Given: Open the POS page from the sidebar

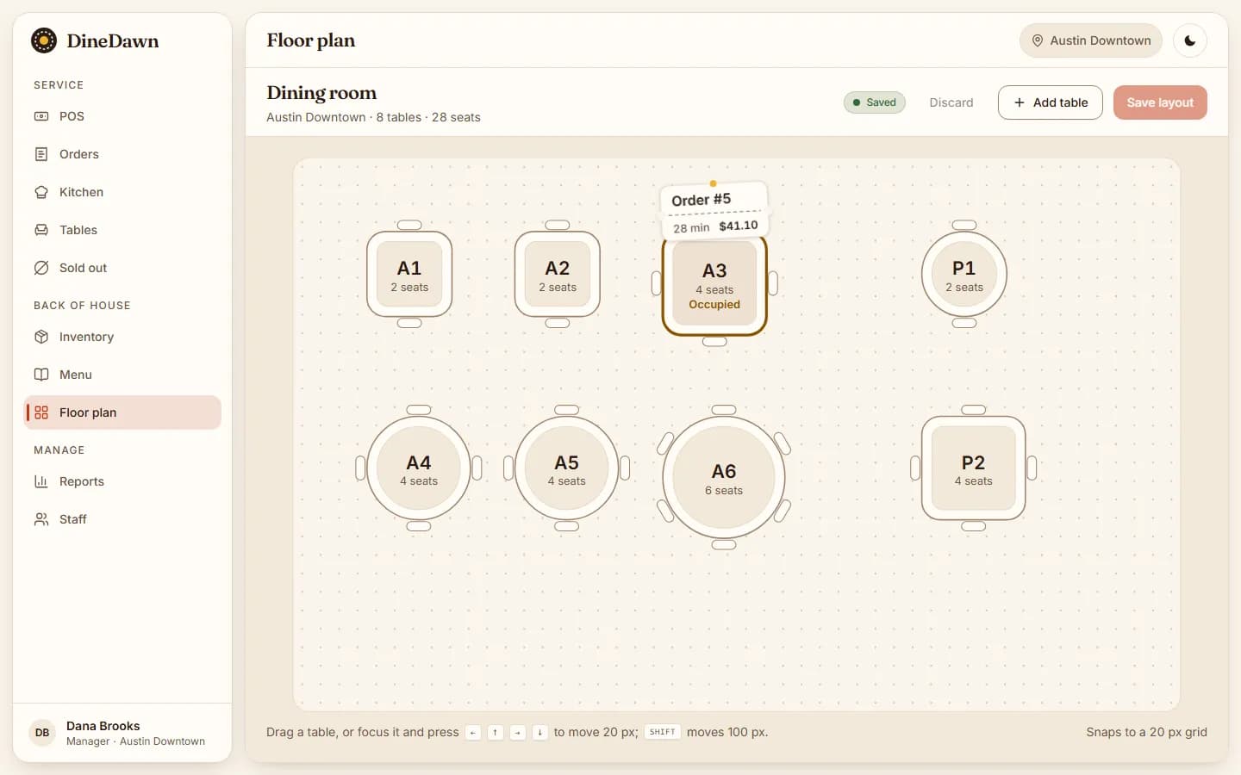Looking at the screenshot, I should 122,116.
